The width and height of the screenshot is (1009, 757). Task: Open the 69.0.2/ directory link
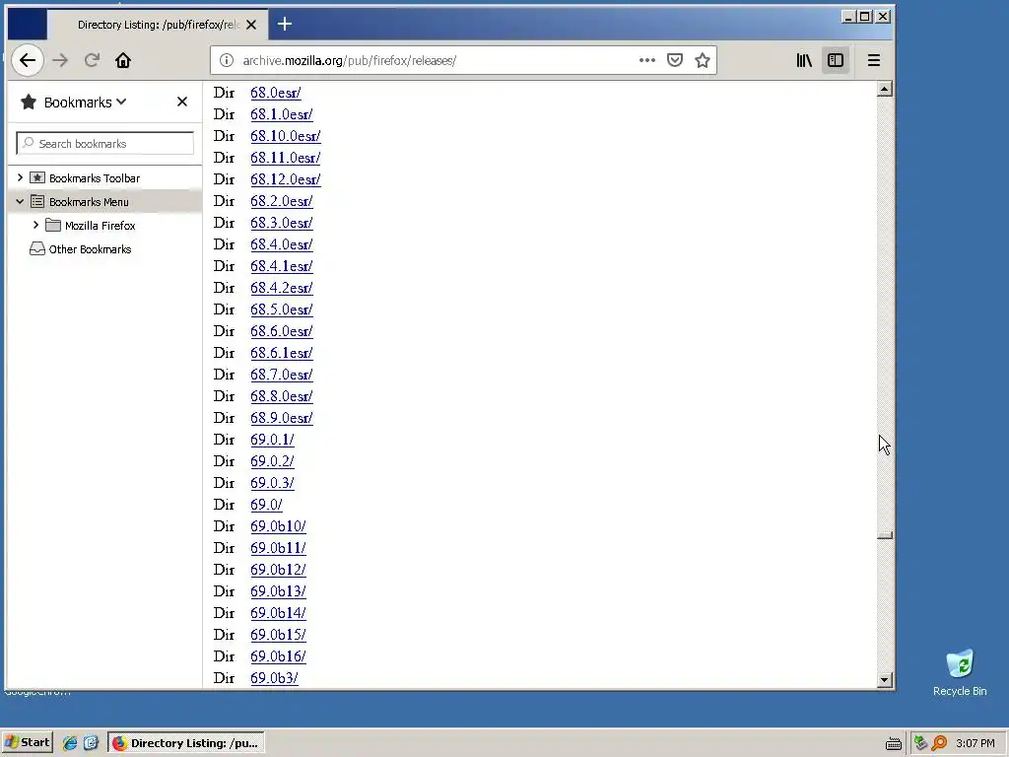[x=272, y=461]
